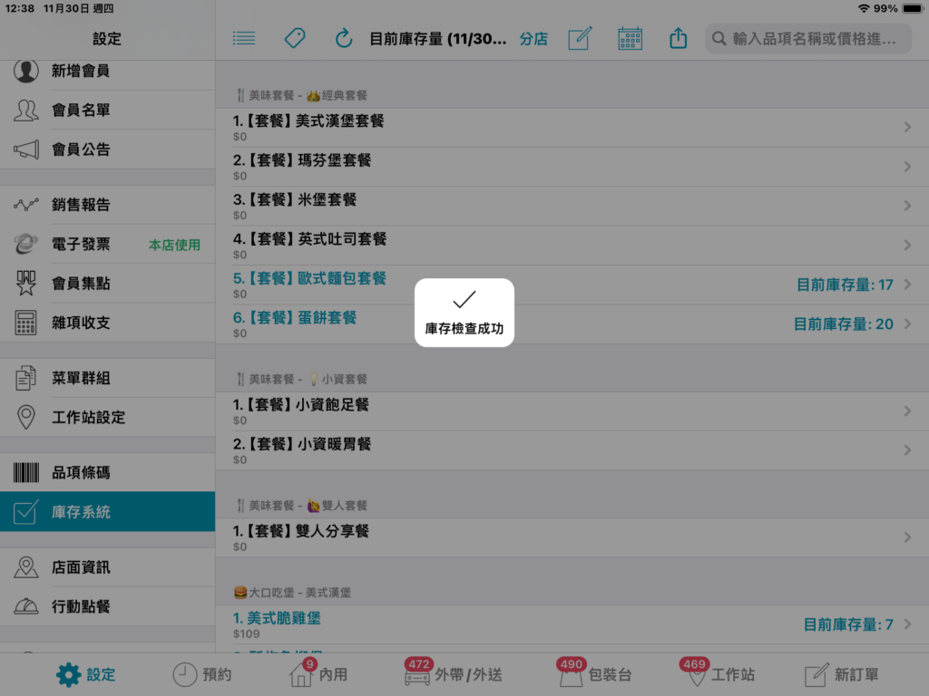Open the list view icon in toolbar

(243, 39)
